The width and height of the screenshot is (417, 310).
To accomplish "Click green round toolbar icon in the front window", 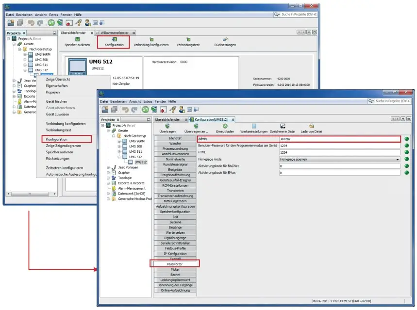I will coord(145,109).
